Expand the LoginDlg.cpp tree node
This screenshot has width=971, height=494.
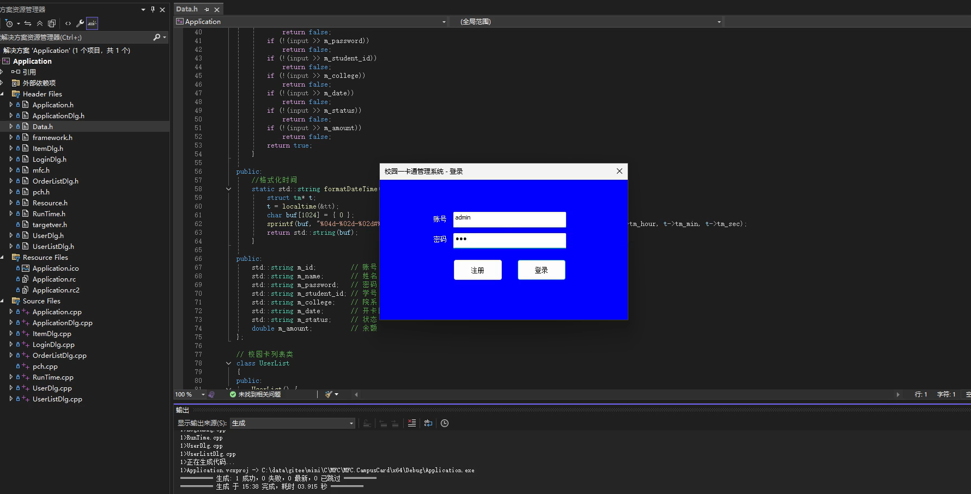point(11,344)
